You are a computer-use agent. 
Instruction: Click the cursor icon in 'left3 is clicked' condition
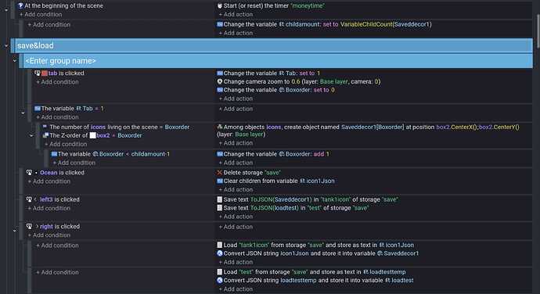click(29, 199)
